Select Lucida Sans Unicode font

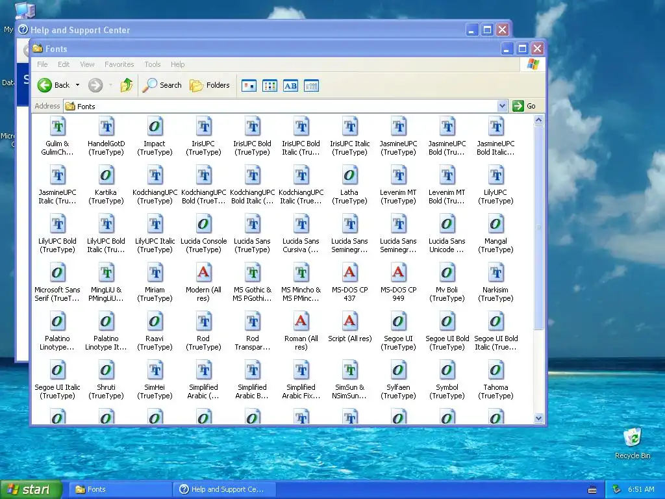point(447,233)
